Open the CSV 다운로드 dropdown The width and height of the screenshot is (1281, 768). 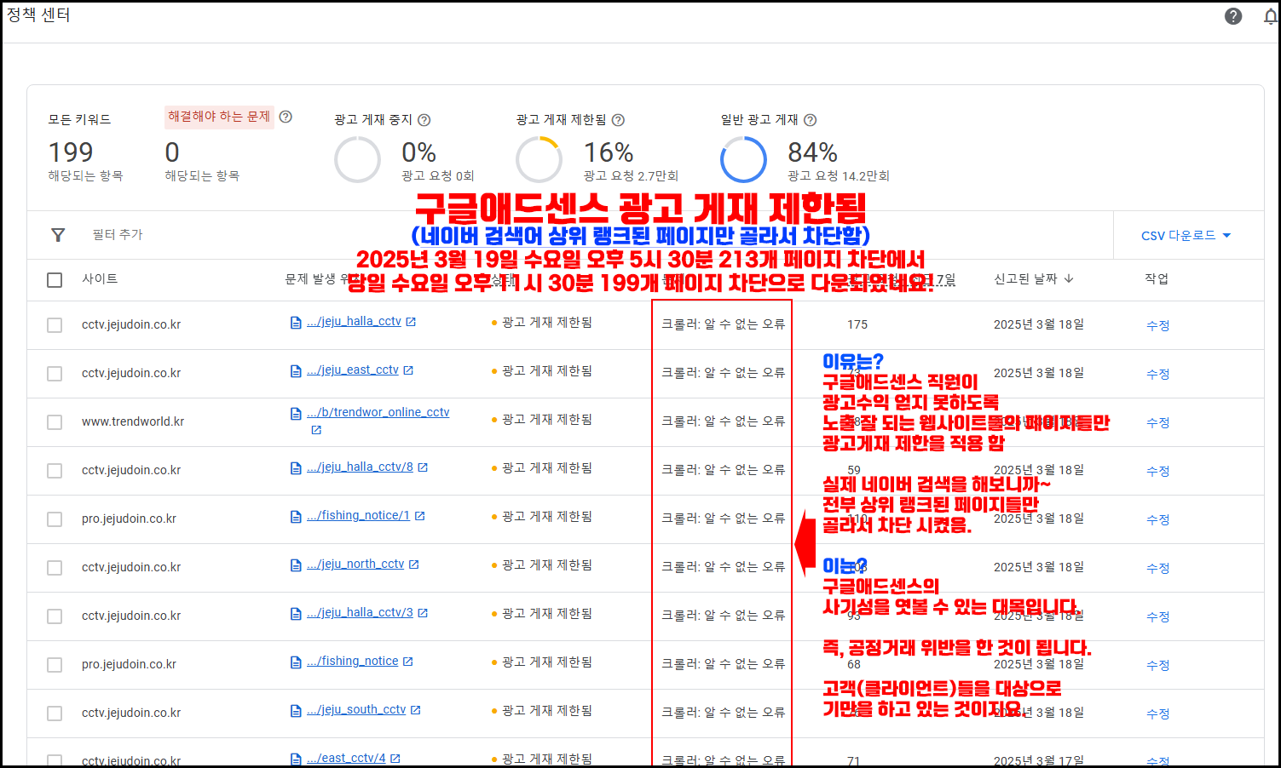point(1186,236)
